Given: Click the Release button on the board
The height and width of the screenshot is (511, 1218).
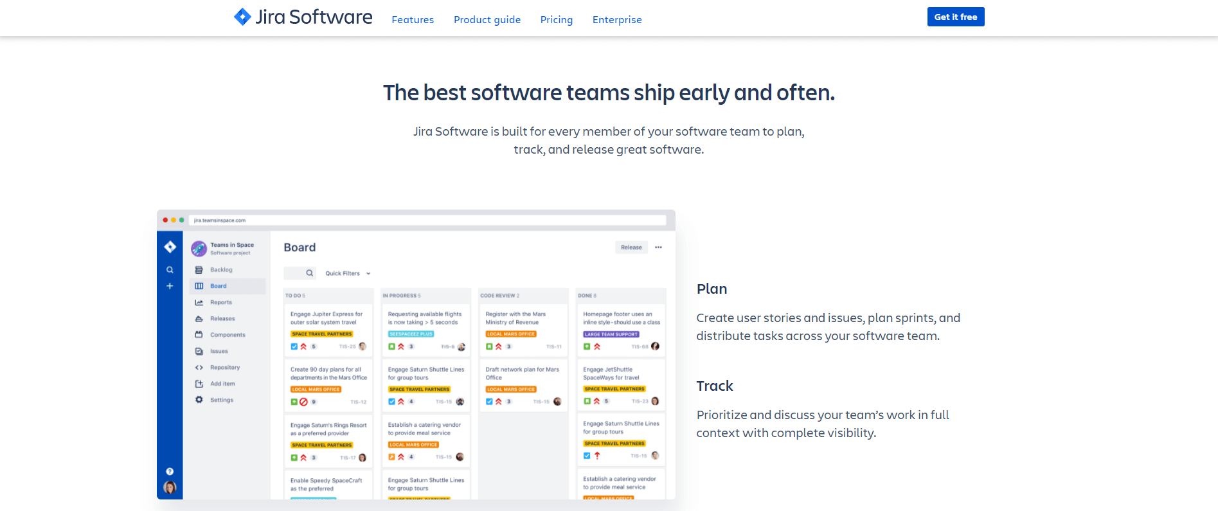Looking at the screenshot, I should pyautogui.click(x=631, y=247).
